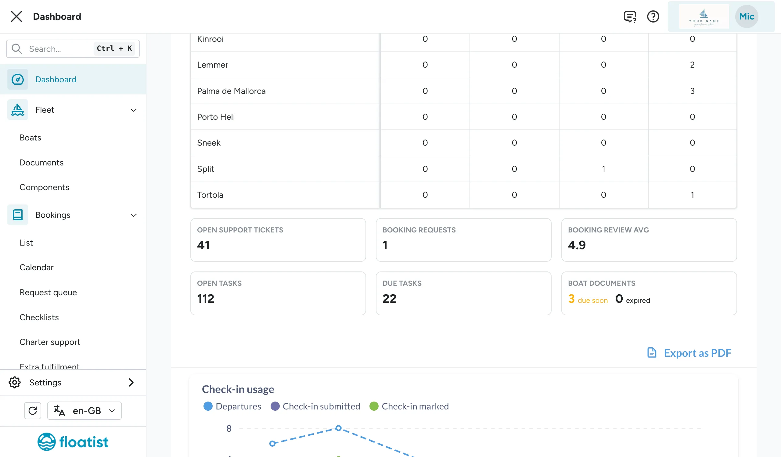Open the en-GB language dropdown
This screenshot has height=457, width=781.
click(84, 411)
